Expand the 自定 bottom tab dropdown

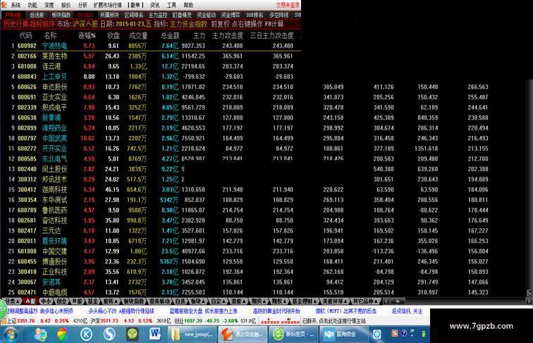click(x=217, y=301)
